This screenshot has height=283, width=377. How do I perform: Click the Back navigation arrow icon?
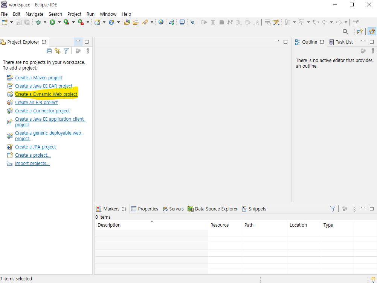pos(325,22)
